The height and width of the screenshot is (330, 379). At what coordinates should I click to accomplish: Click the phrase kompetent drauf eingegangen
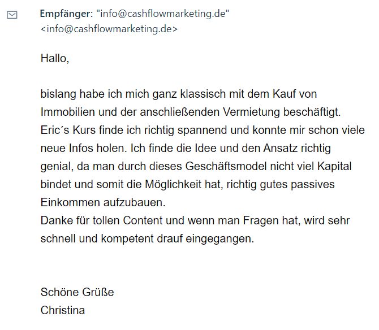pyautogui.click(x=178, y=239)
